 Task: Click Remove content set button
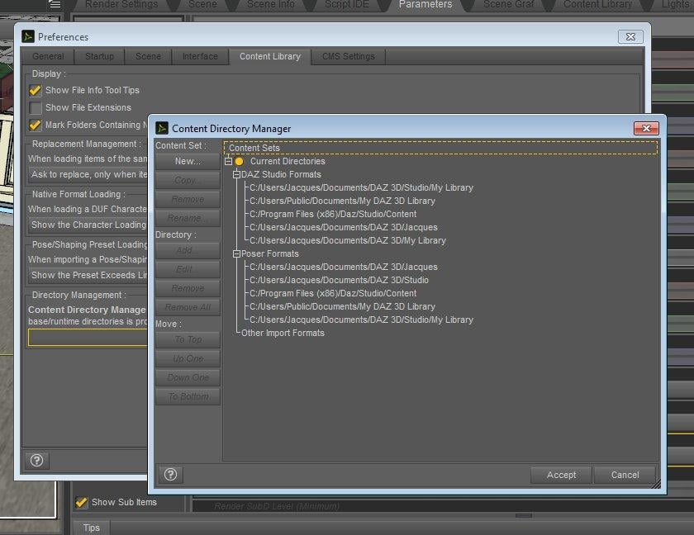[x=188, y=200]
